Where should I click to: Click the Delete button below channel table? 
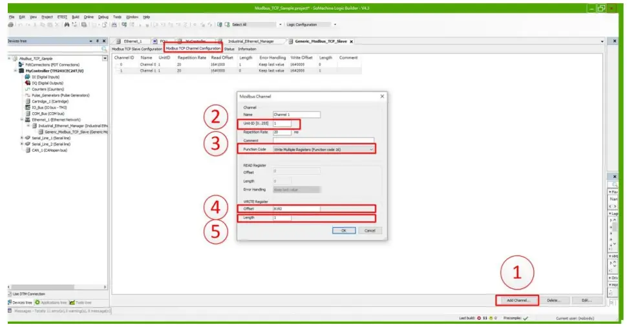pyautogui.click(x=554, y=301)
